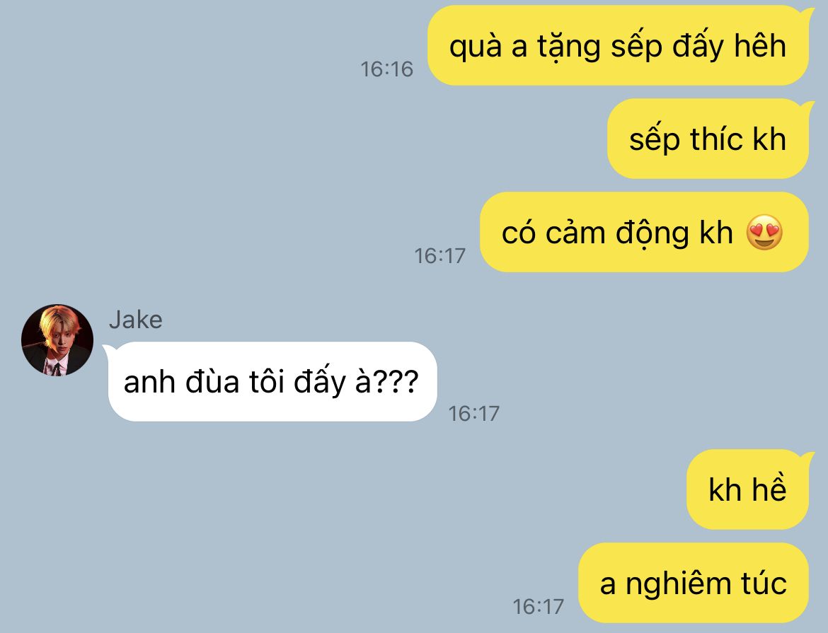The height and width of the screenshot is (633, 828).
Task: Select the sender name Jake
Action: coord(136,320)
